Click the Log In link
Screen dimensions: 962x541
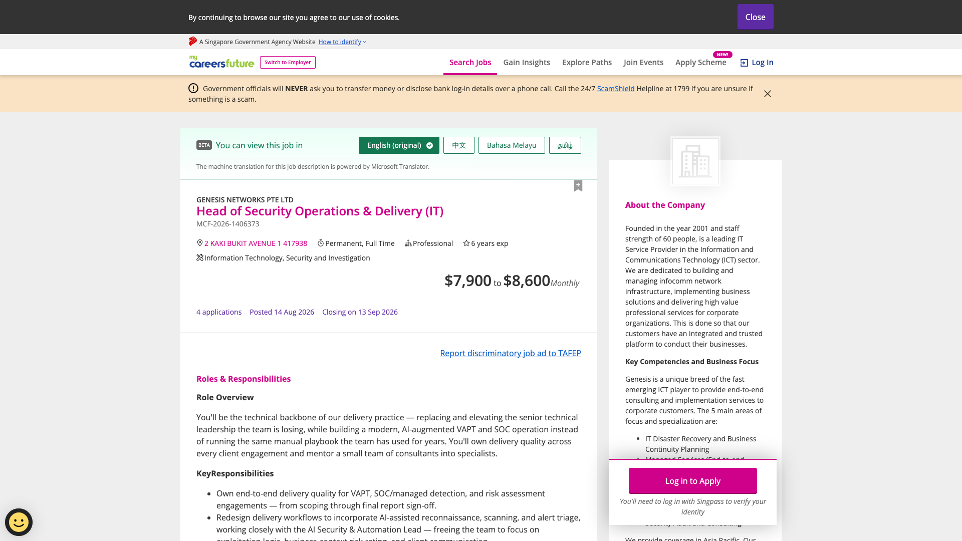click(757, 63)
